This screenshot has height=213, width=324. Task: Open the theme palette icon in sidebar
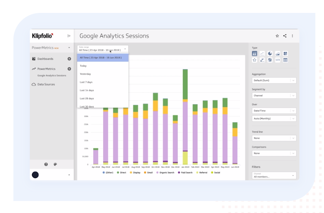(x=55, y=164)
